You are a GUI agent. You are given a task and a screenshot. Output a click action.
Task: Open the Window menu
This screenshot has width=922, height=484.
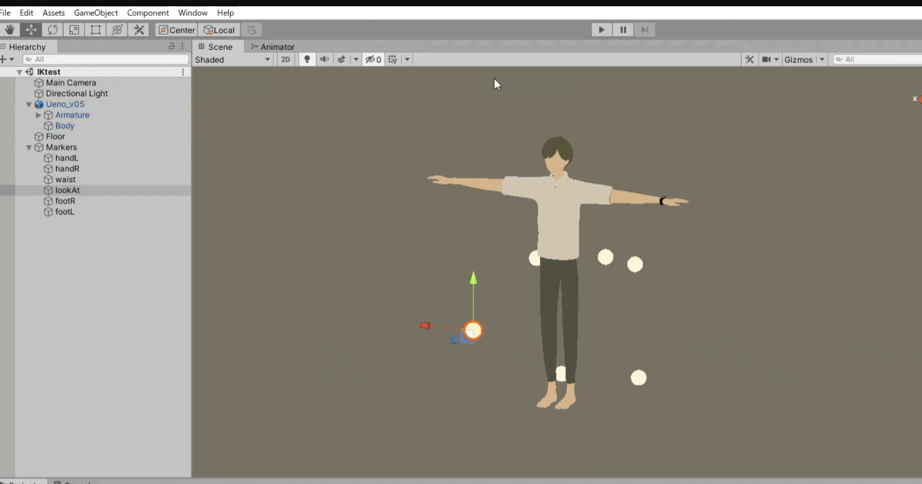coord(193,13)
